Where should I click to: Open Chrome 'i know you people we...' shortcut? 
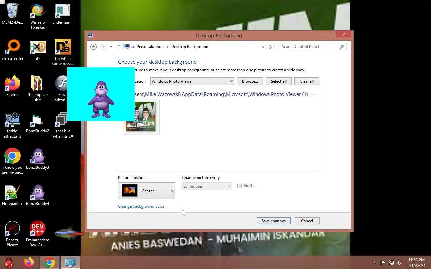[x=12, y=162]
